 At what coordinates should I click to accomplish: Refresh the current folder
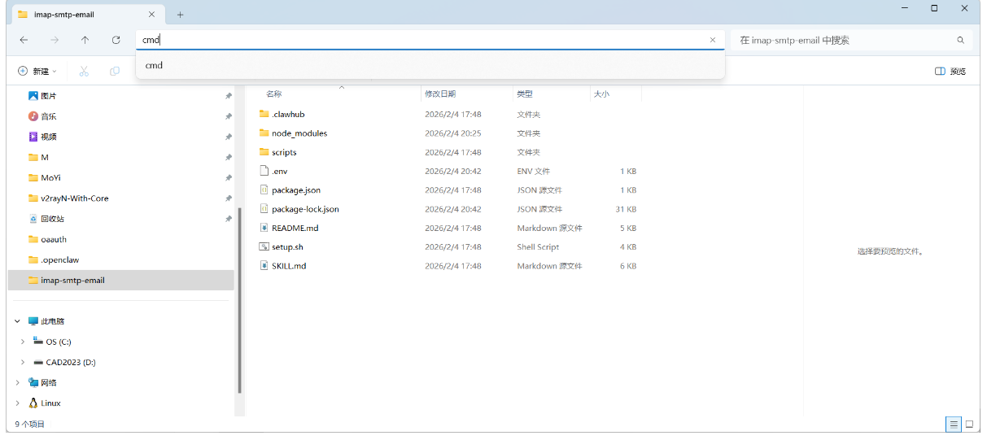coord(116,40)
